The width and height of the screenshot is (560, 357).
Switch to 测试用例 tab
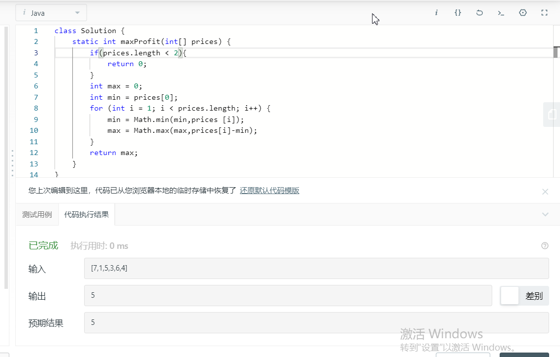37,214
